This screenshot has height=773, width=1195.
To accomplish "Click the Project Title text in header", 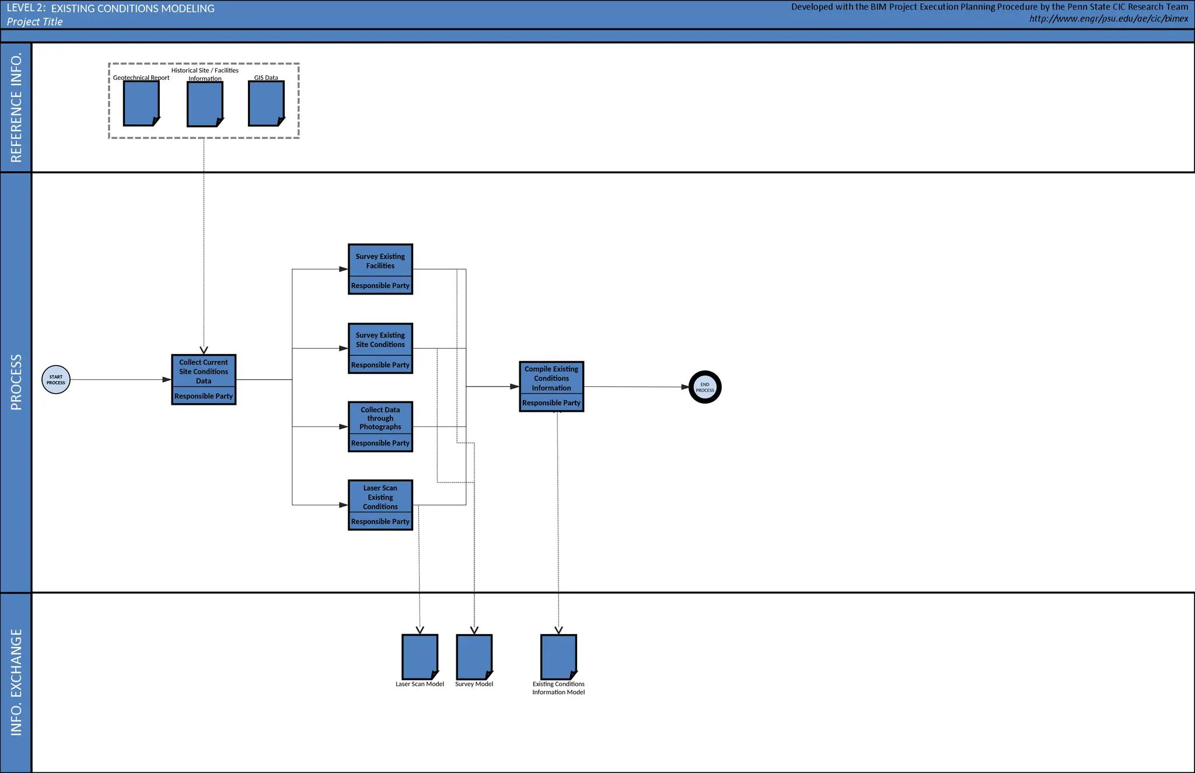I will 34,22.
